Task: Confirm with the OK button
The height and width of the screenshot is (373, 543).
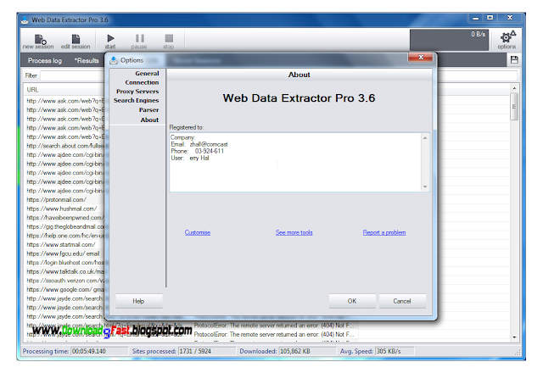Action: (352, 301)
